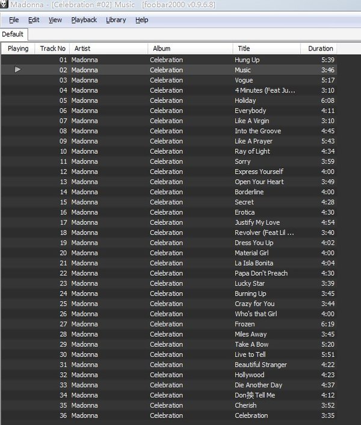The height and width of the screenshot is (425, 361).
Task: Select the track titled Material Girl
Action: tap(169, 253)
